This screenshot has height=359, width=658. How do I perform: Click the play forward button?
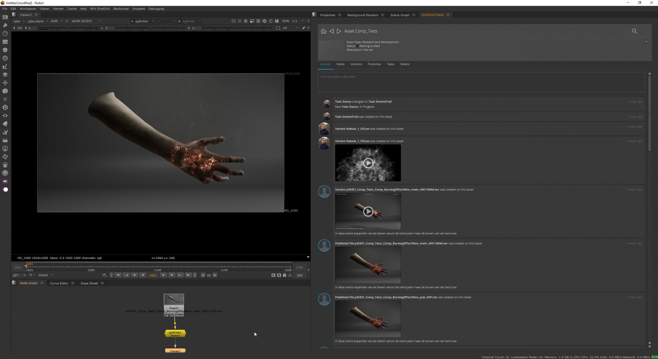pos(164,275)
